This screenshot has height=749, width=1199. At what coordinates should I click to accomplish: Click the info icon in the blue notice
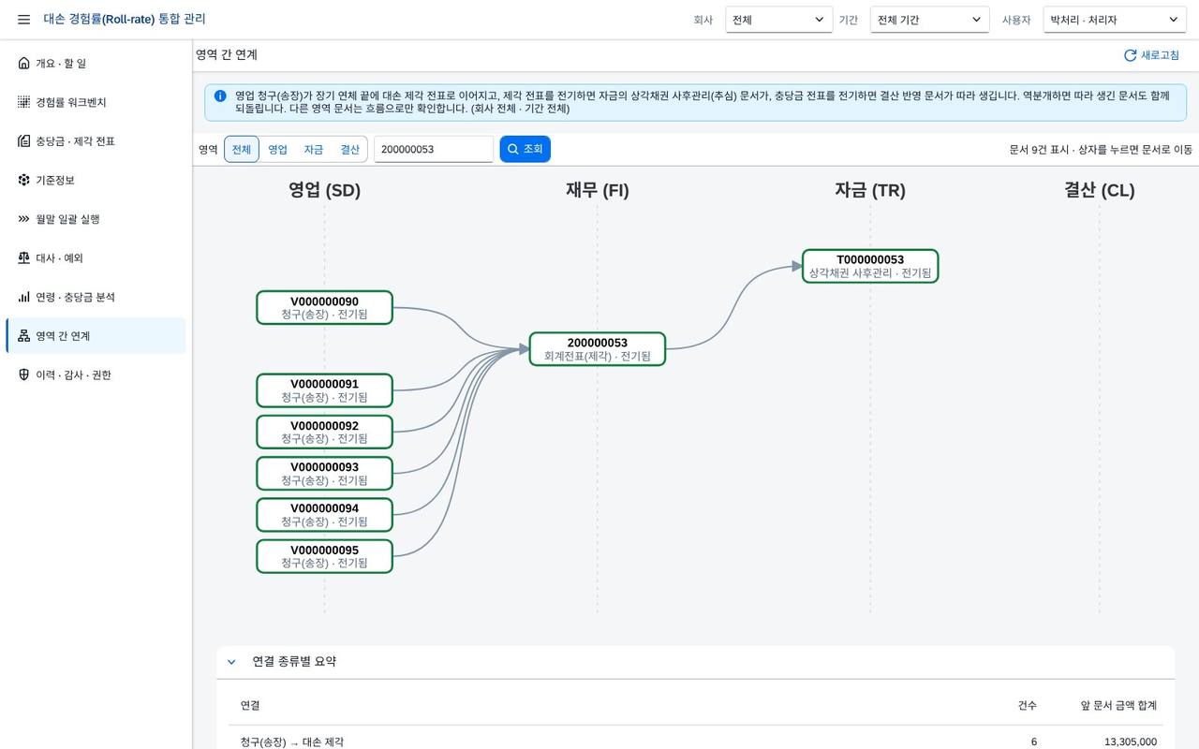coord(220,95)
